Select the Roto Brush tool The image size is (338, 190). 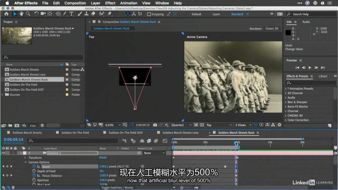tap(101, 14)
